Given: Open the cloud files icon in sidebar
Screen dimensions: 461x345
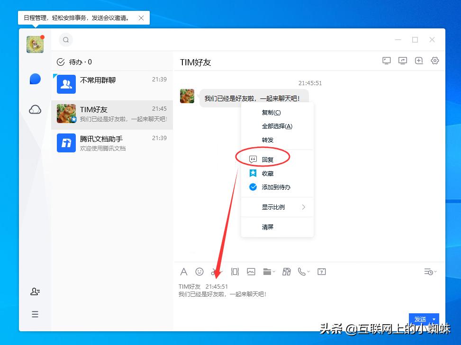Looking at the screenshot, I should pyautogui.click(x=35, y=109).
